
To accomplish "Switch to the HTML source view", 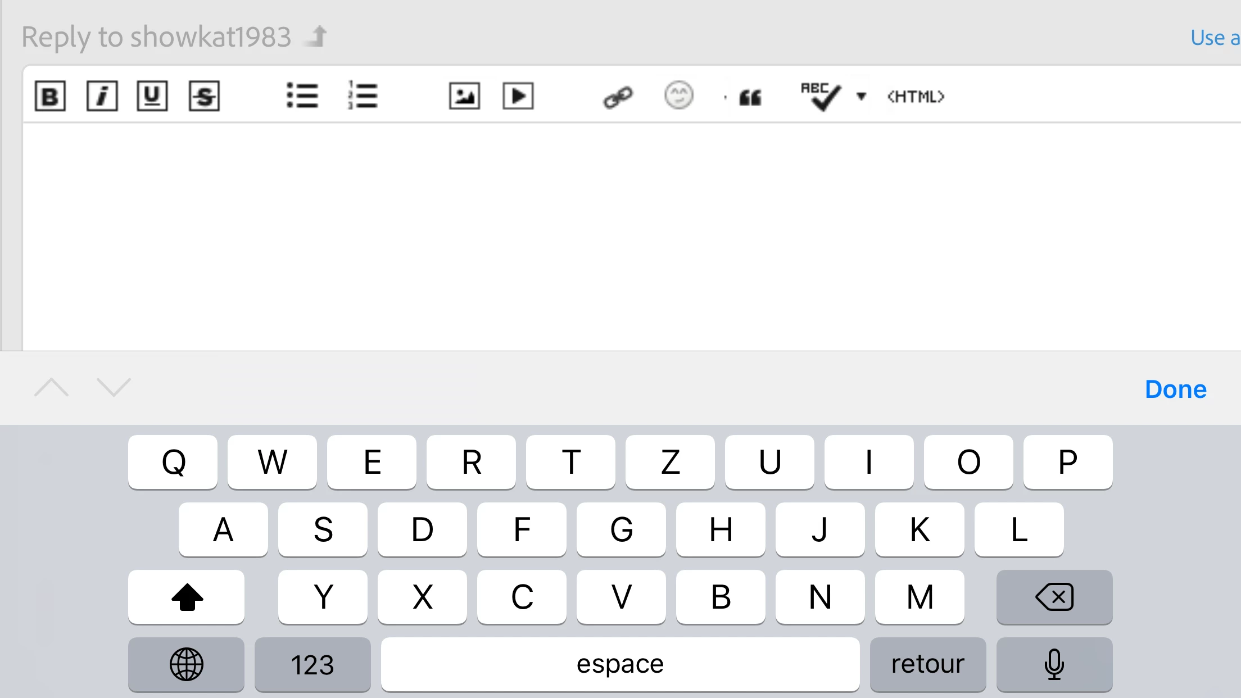I will [916, 97].
